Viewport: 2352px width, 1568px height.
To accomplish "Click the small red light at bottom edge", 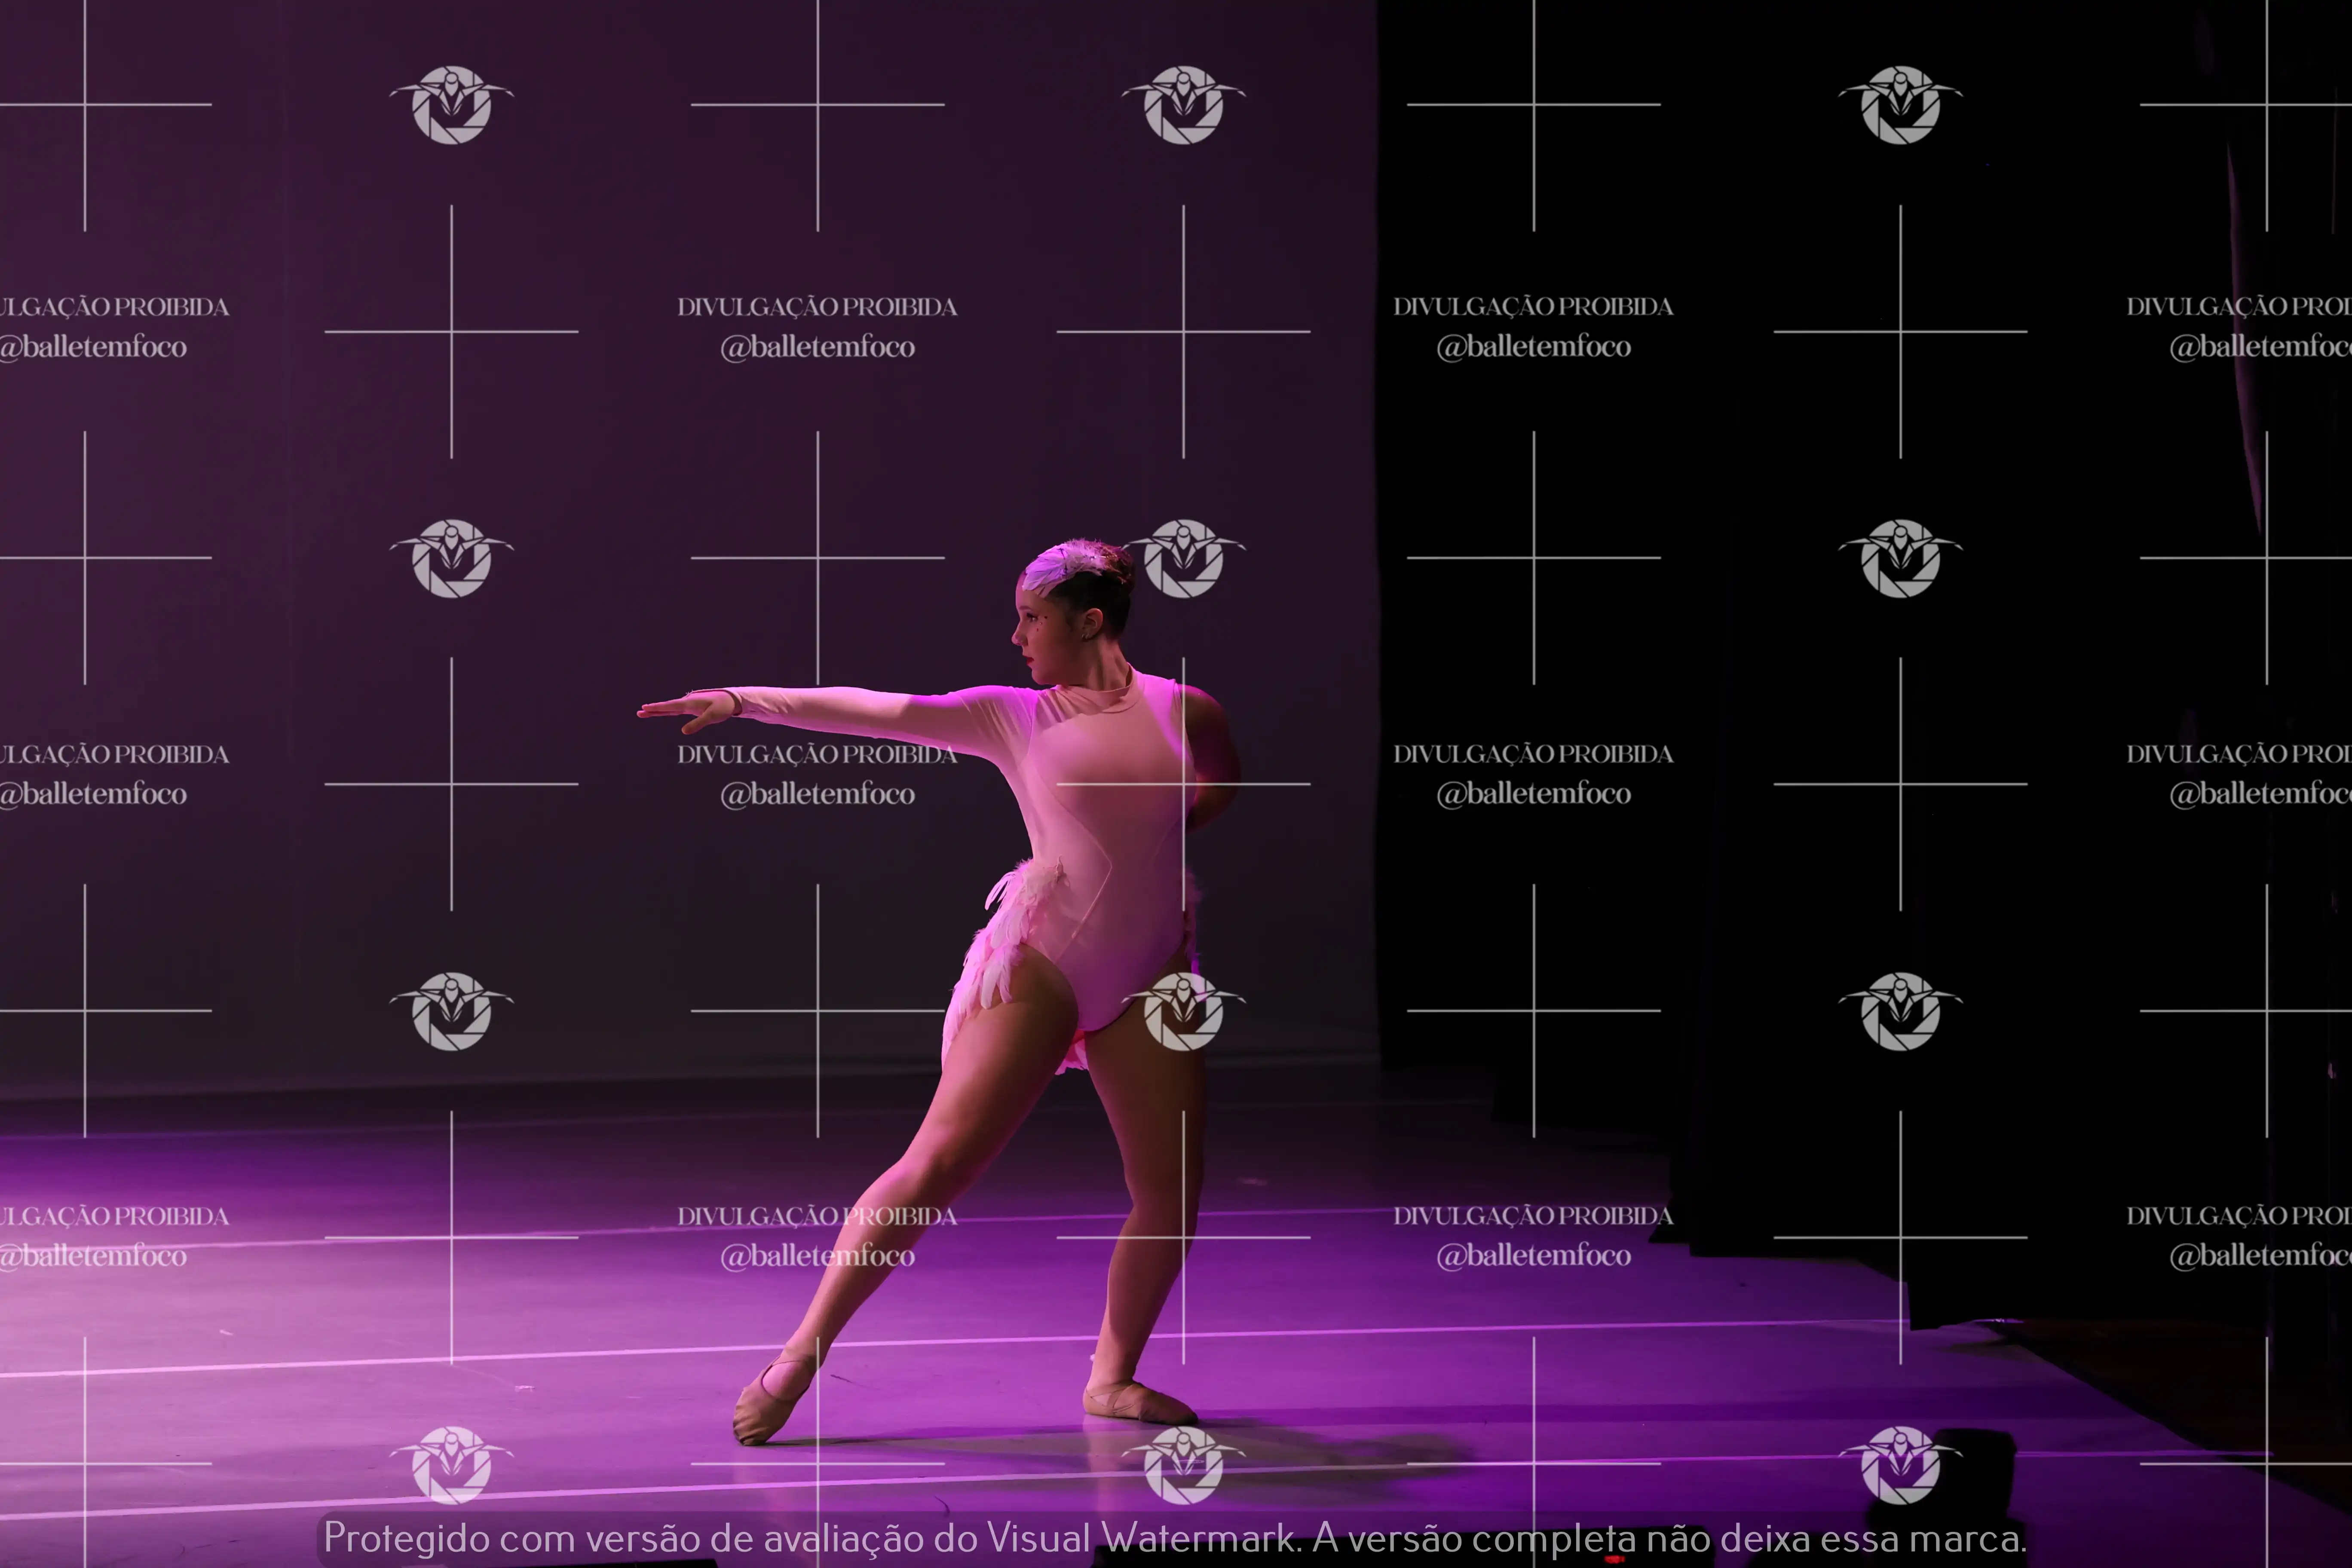I will [x=1613, y=1560].
